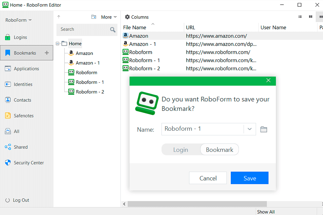
Task: Open the Security Center shield
Action: click(x=8, y=163)
